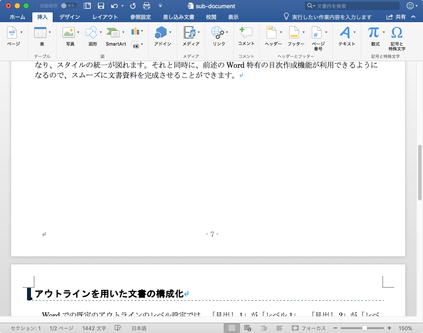Insert a link with リンク icon
Viewport: 423px width, 333px height.
218,33
